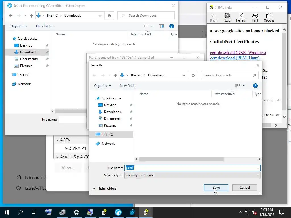Hide Folders in Save As dialog
This screenshot has height=218, width=291.
105,188
